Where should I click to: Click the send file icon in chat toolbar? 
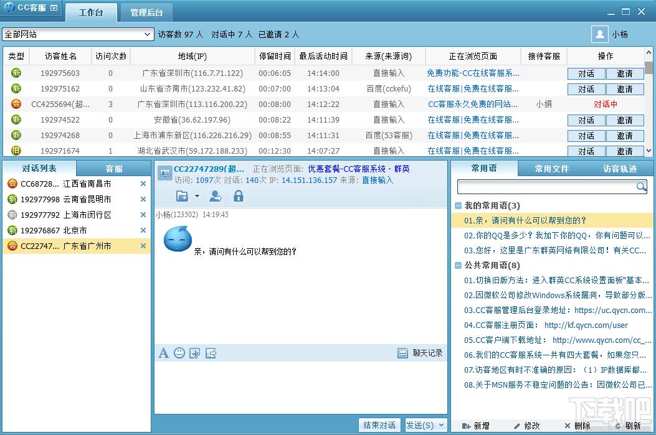click(211, 353)
